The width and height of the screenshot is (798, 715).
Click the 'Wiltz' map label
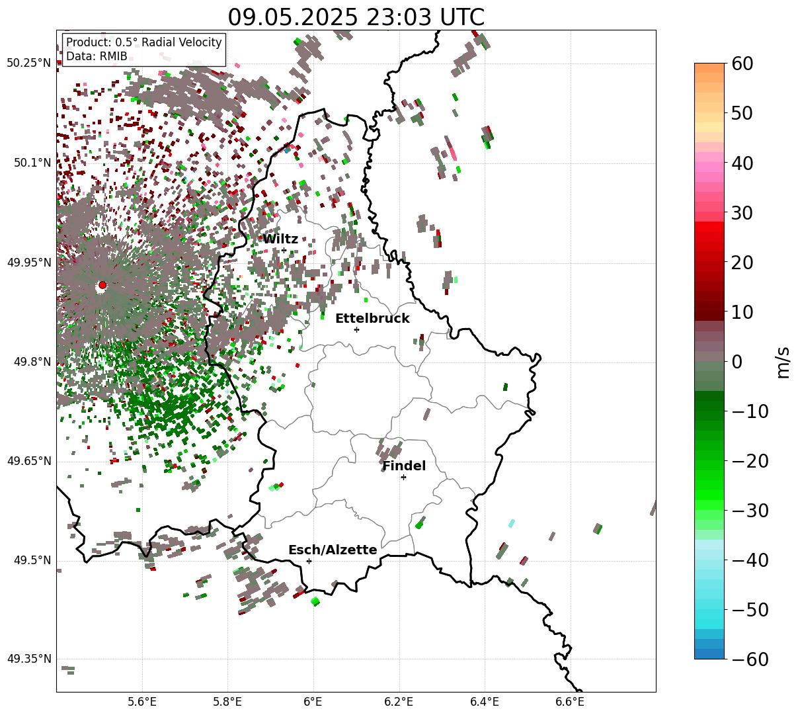click(x=280, y=239)
